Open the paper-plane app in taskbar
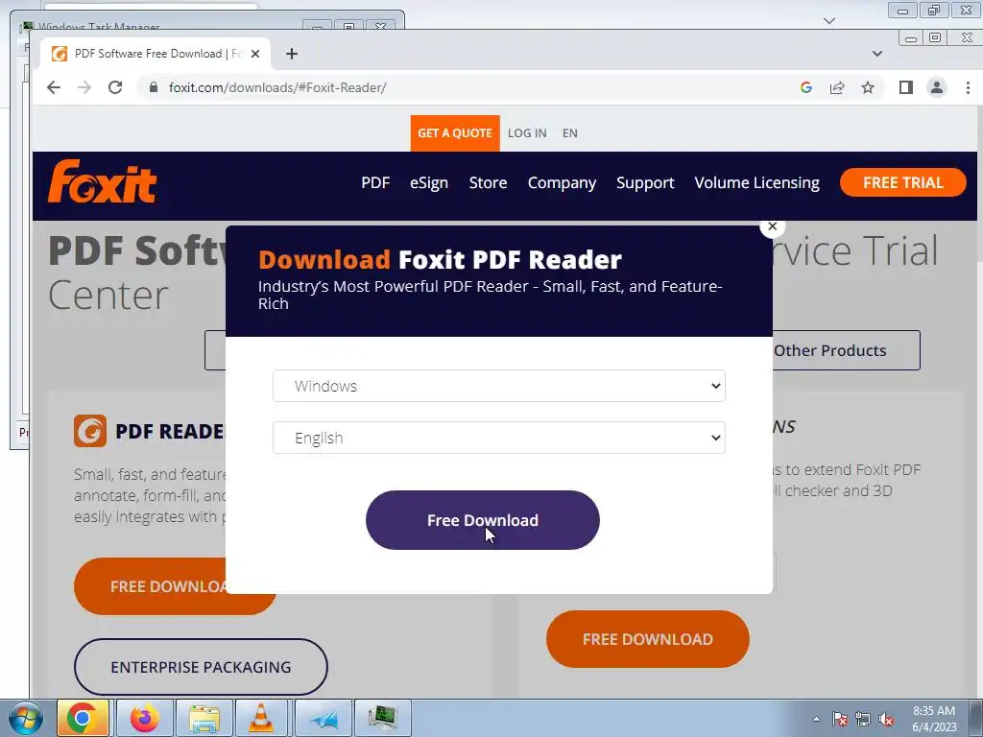Image resolution: width=983 pixels, height=737 pixels. [324, 718]
